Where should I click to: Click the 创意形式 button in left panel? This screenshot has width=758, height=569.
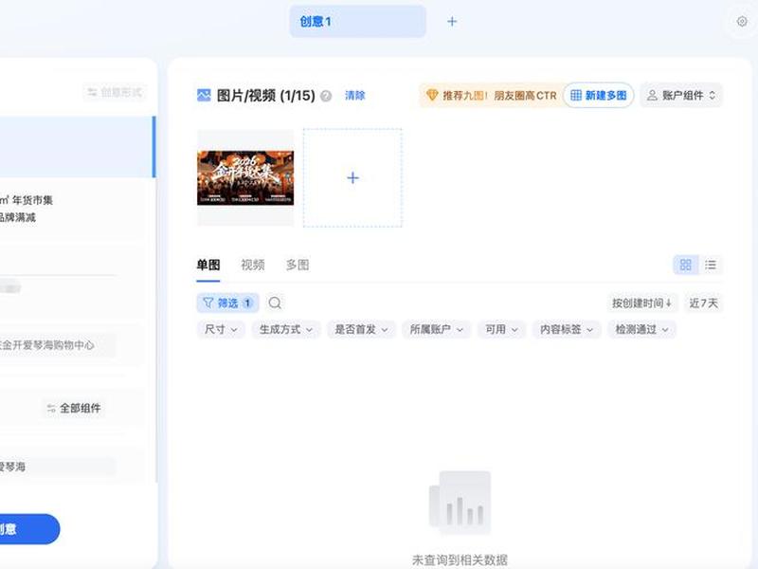(115, 92)
